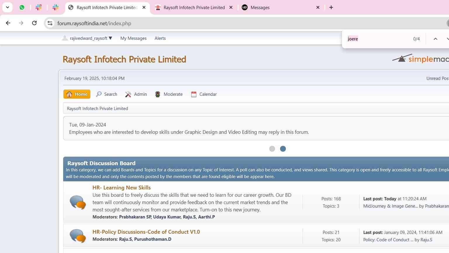
Task: Click the Posts: 21 count
Action: click(x=331, y=233)
